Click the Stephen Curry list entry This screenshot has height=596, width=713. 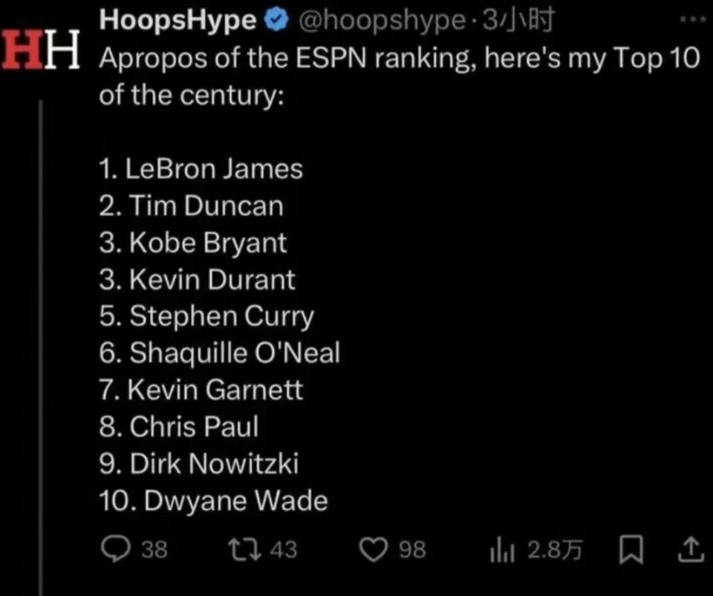point(206,316)
